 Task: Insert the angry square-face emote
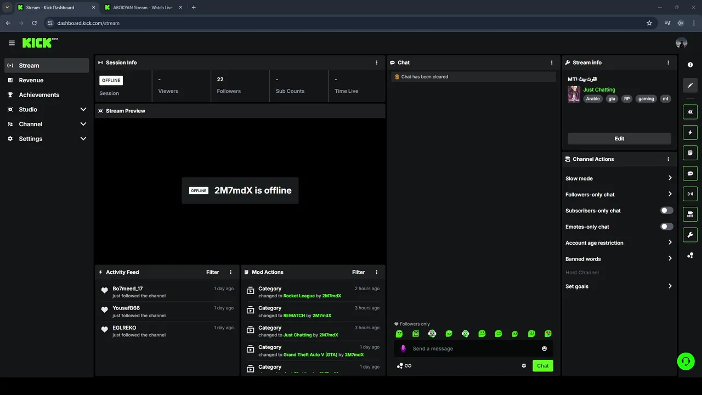[x=416, y=334]
